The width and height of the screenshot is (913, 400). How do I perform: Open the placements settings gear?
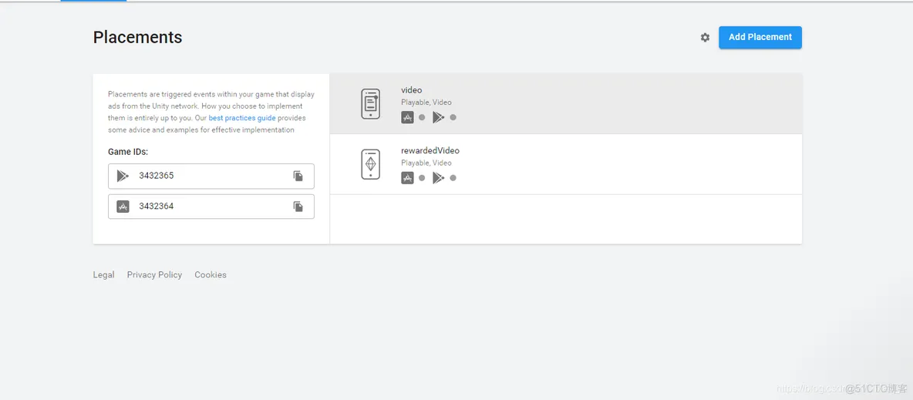click(x=705, y=37)
